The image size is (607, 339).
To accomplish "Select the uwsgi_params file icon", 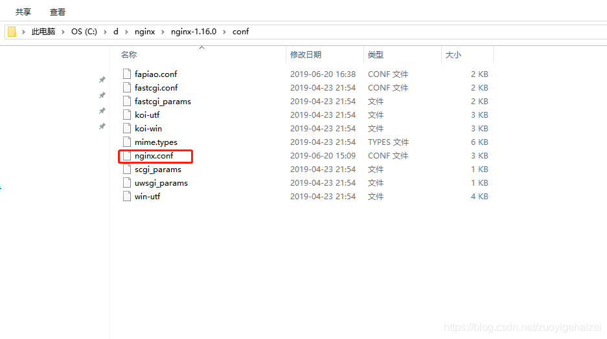I will [127, 183].
